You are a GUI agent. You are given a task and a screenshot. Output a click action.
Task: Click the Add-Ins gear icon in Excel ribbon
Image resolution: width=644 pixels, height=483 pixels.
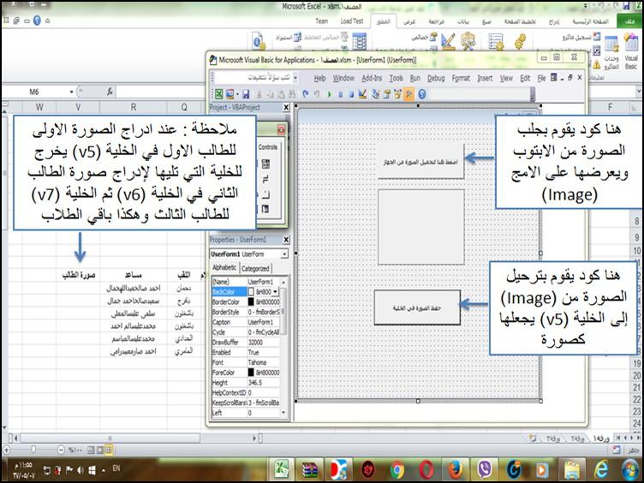click(520, 42)
